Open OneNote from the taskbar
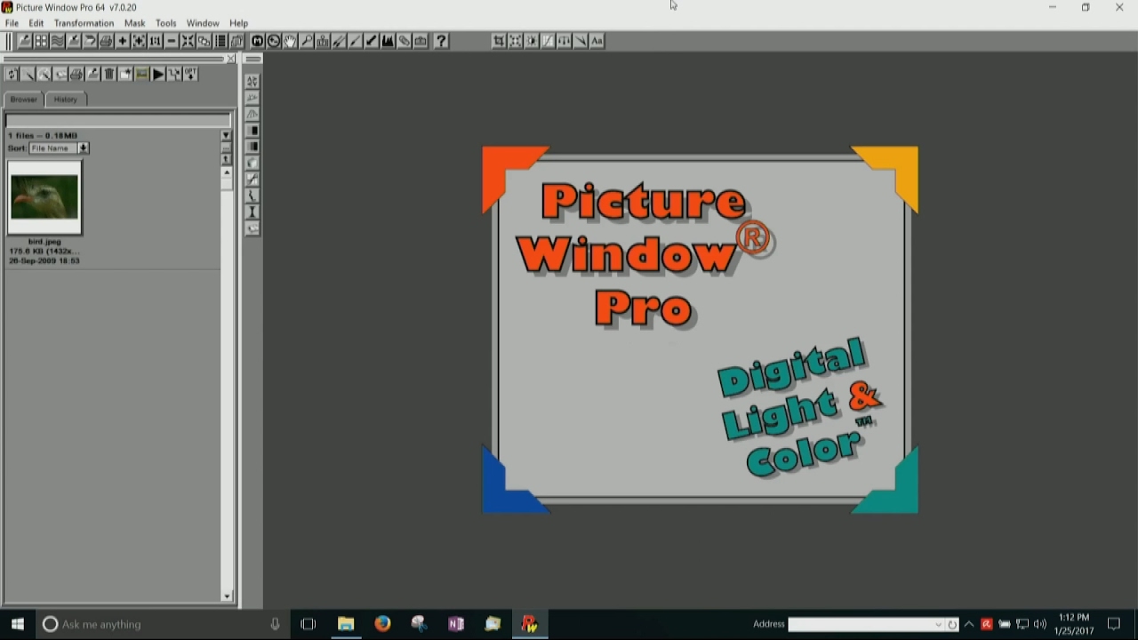1138x640 pixels. click(456, 624)
